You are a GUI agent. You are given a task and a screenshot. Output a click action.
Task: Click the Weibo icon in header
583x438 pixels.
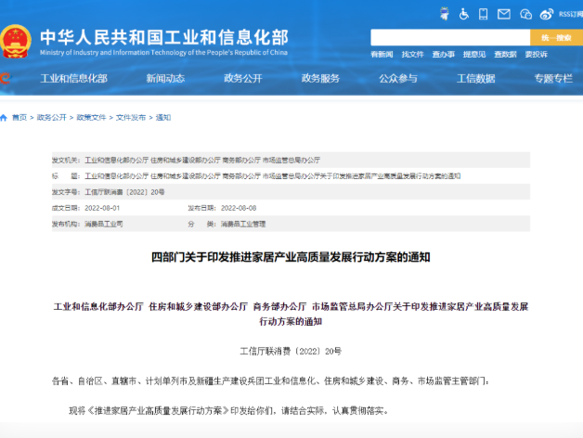(x=546, y=14)
